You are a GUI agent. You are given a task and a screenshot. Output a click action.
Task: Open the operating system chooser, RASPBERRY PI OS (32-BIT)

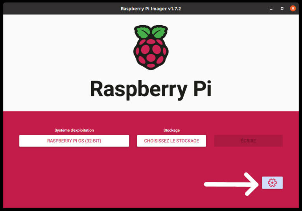click(74, 141)
